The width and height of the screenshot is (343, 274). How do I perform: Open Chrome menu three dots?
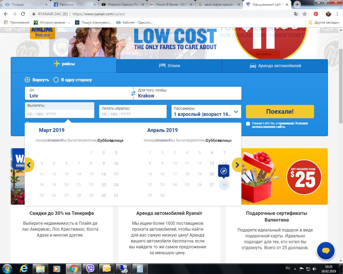click(x=338, y=14)
